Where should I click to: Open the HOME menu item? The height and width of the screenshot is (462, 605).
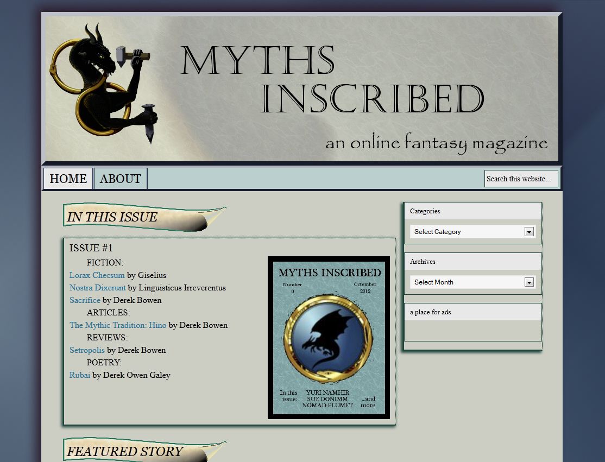point(68,179)
